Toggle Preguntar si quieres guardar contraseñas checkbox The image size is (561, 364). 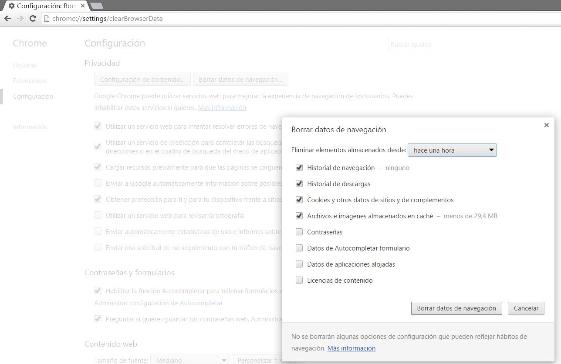click(98, 319)
